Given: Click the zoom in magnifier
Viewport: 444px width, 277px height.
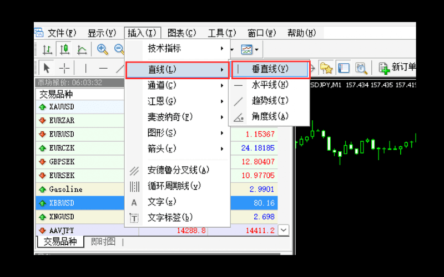Looking at the screenshot, I should point(103,49).
